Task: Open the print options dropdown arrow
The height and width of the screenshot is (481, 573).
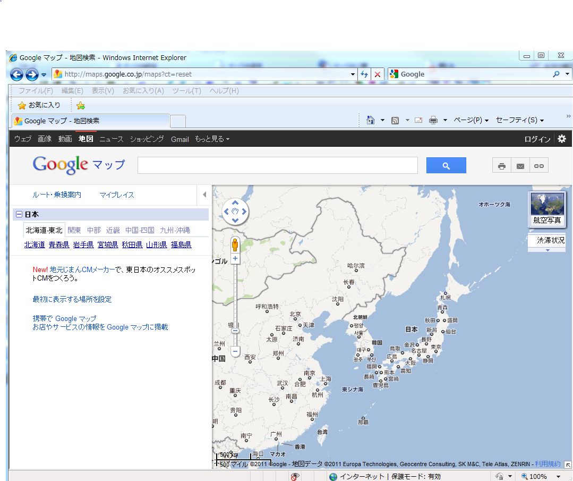Action: pyautogui.click(x=445, y=120)
